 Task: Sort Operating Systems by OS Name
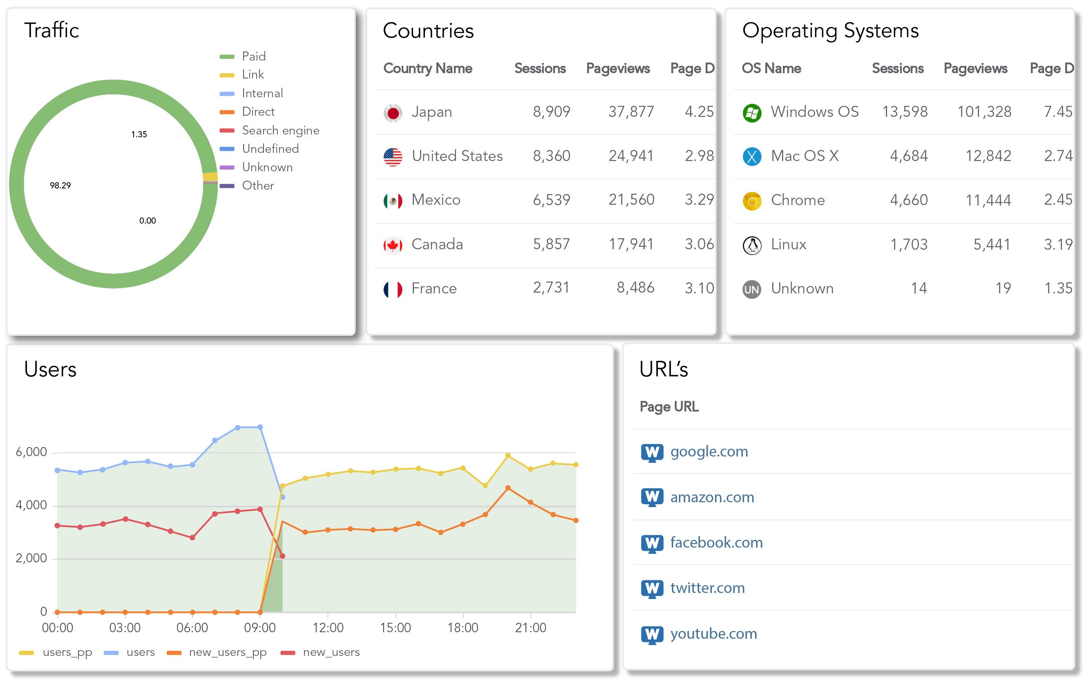pos(771,68)
